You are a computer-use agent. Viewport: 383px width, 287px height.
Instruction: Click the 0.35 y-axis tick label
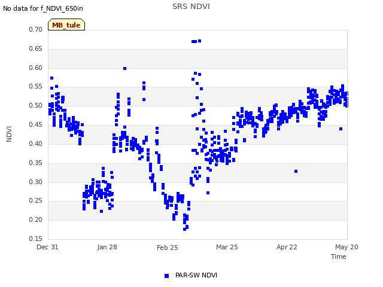[36, 163]
